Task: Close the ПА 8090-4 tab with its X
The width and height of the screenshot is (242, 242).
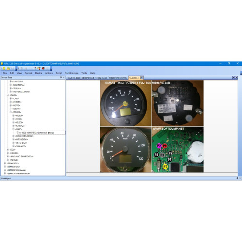Action: (142, 78)
